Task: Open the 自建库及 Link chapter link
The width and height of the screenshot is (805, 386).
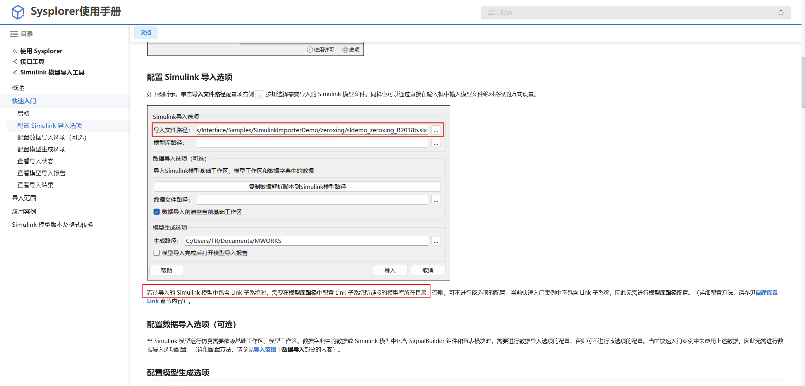Action: (766, 293)
